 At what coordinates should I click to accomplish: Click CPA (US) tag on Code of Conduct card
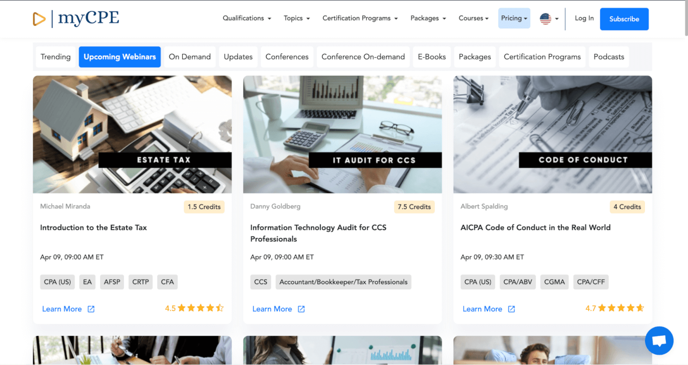478,282
